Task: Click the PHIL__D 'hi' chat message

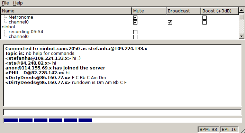Action: (37, 73)
